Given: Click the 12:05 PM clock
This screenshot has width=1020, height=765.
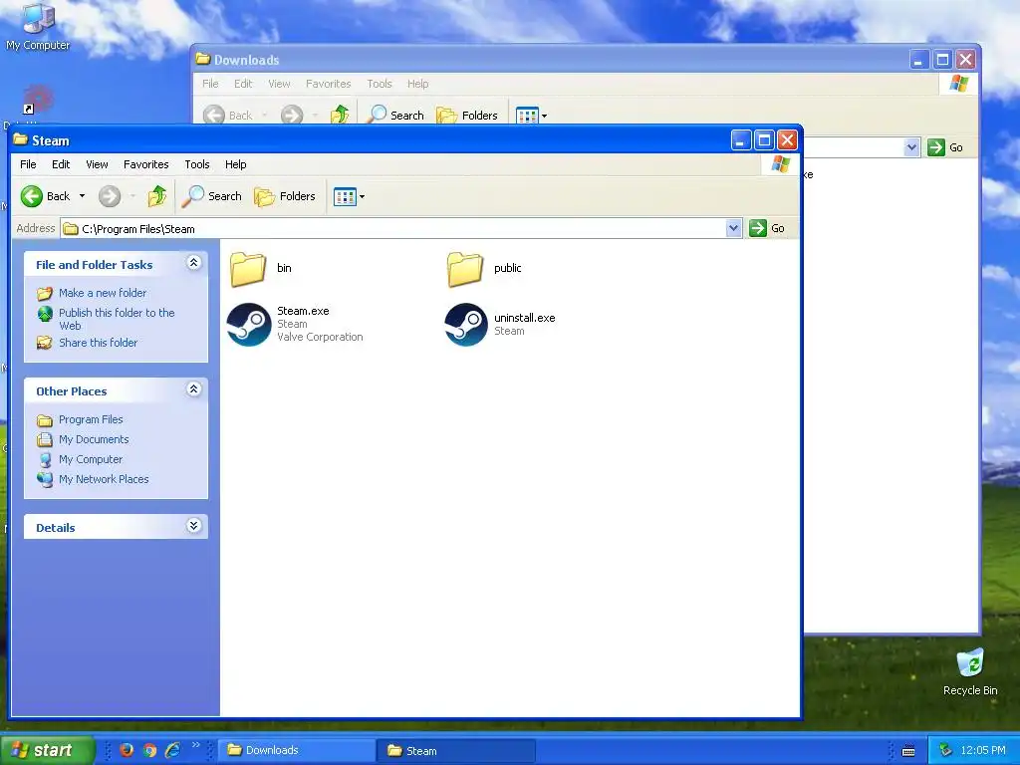Looking at the screenshot, I should tap(983, 750).
